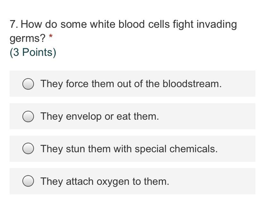Click the answer text 'They envelop or eat them.'
Screen dimensions: 265x217
pyautogui.click(x=100, y=117)
